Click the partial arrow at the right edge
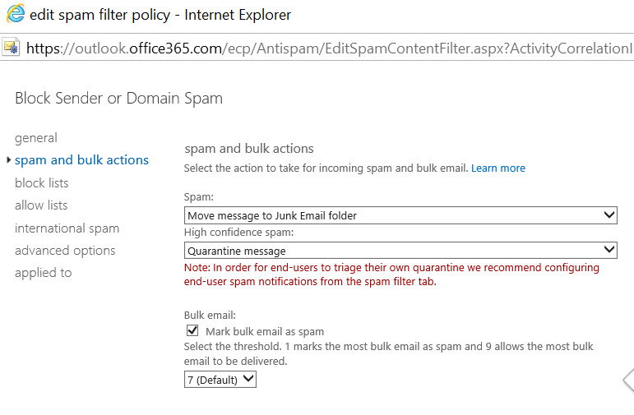Screen dimensions: 634x415 coord(627,379)
